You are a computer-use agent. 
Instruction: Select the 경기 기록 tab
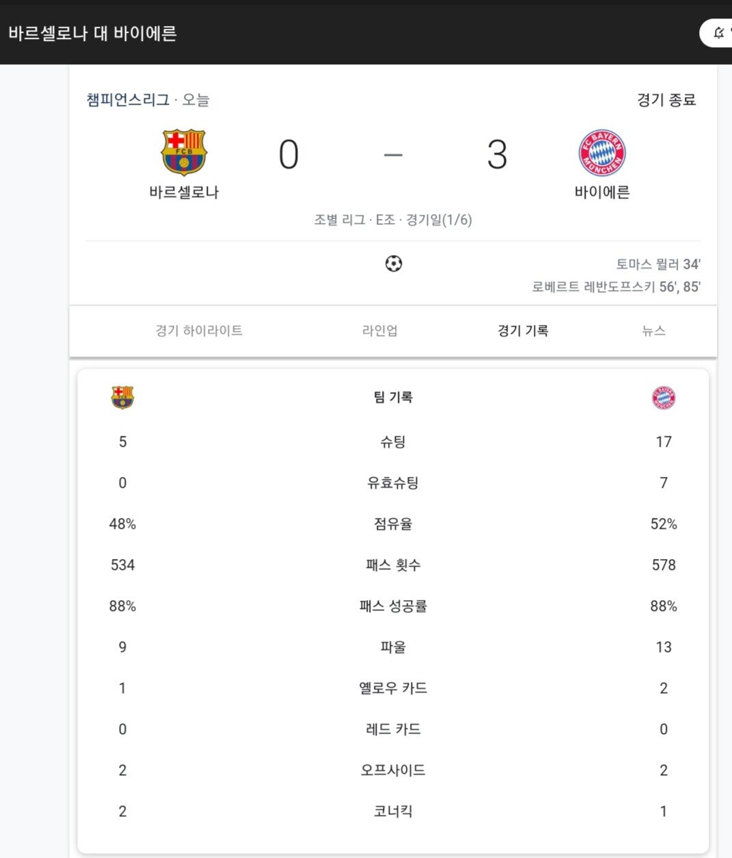(523, 331)
